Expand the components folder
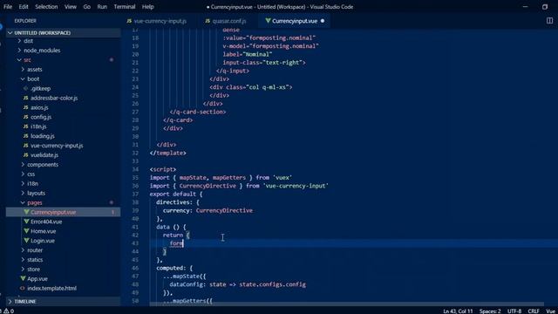Image resolution: width=558 pixels, height=314 pixels. tap(64, 165)
